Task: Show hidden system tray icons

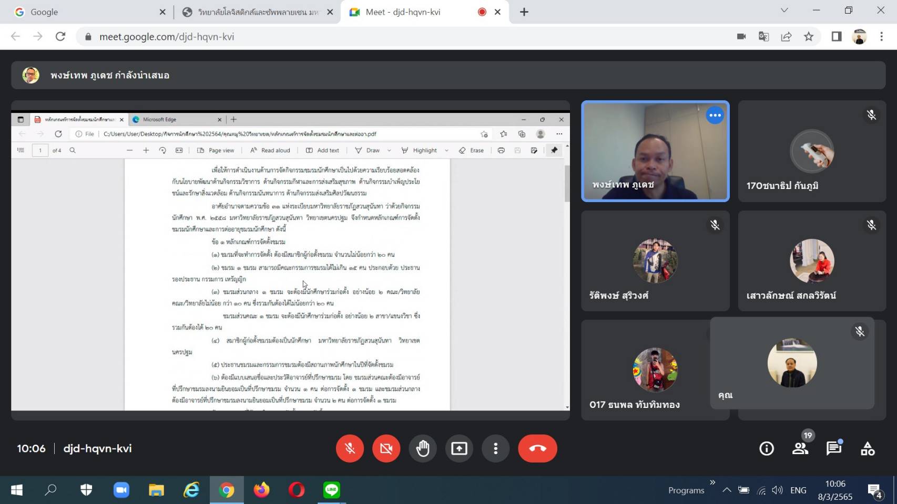Action: click(727, 490)
